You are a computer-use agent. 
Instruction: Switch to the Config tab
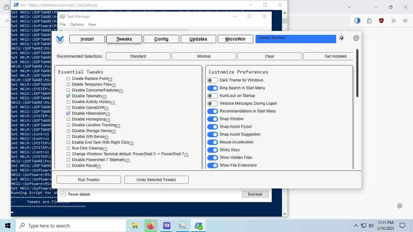pos(161,39)
